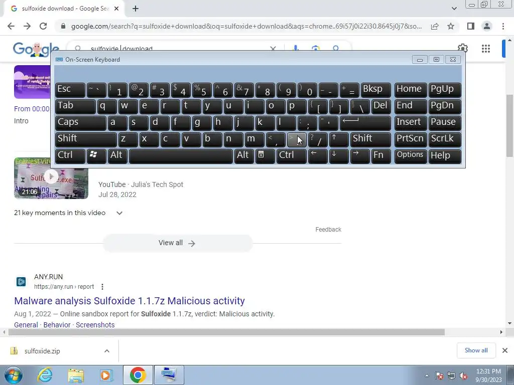The height and width of the screenshot is (385, 514).
Task: Click the down arrow key on keyboard
Action: pyautogui.click(x=339, y=156)
